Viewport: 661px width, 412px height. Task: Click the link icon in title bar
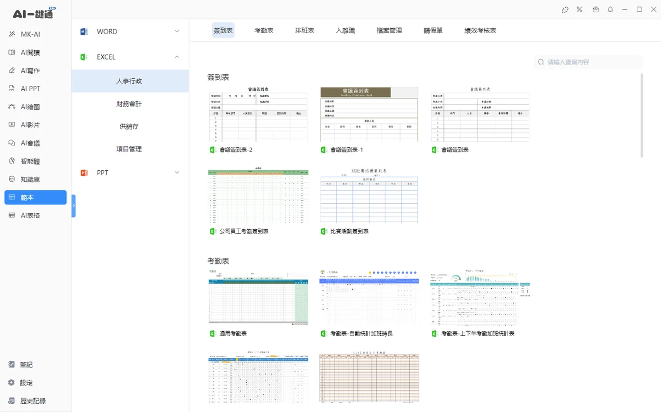pos(565,9)
